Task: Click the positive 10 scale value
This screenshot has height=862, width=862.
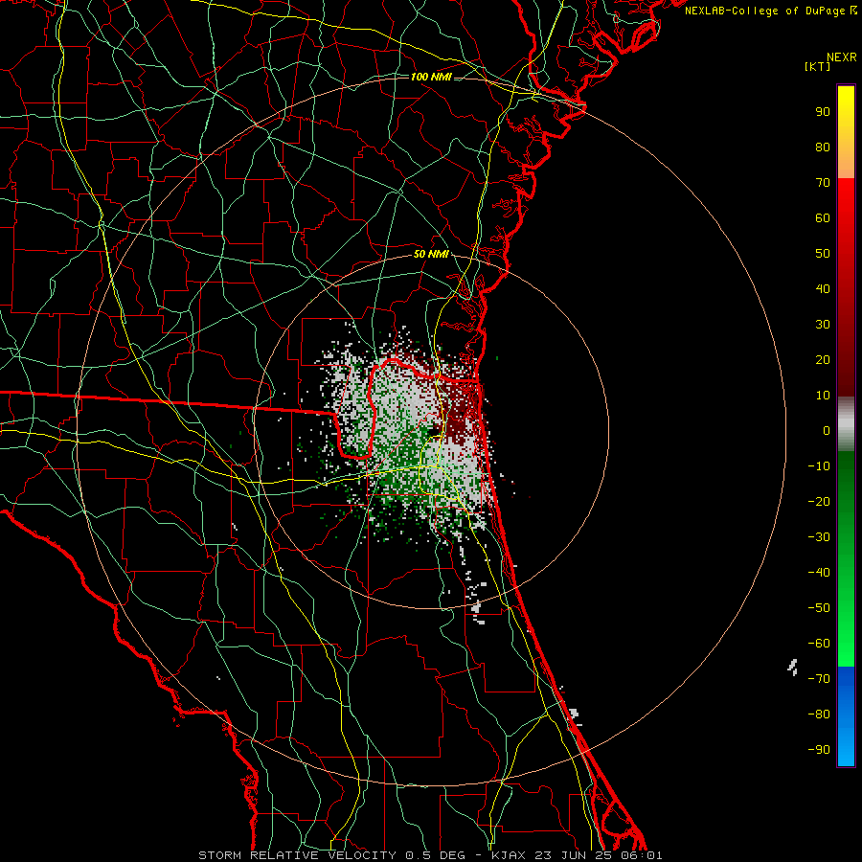Action: click(823, 396)
